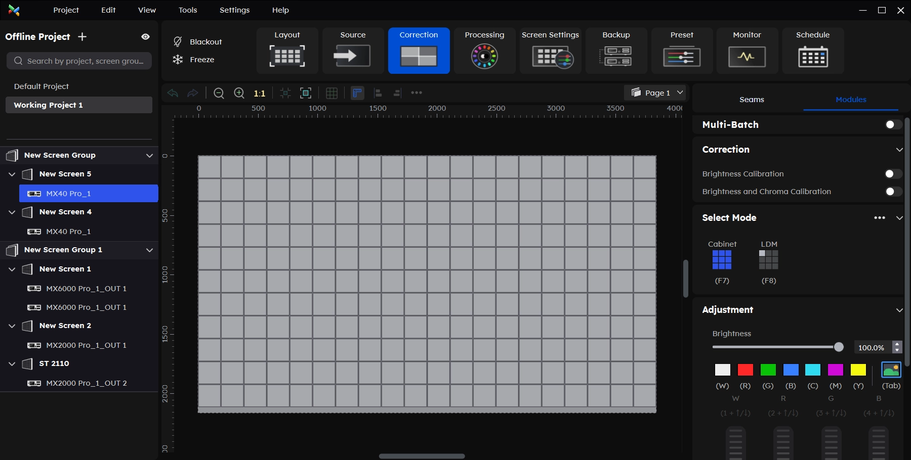This screenshot has height=460, width=911.
Task: Collapse the New Screen Group 1 section
Action: pos(149,250)
